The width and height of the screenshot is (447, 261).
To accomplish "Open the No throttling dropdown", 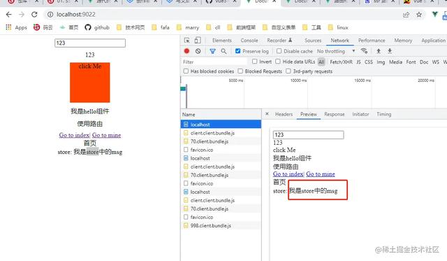I will (336, 51).
